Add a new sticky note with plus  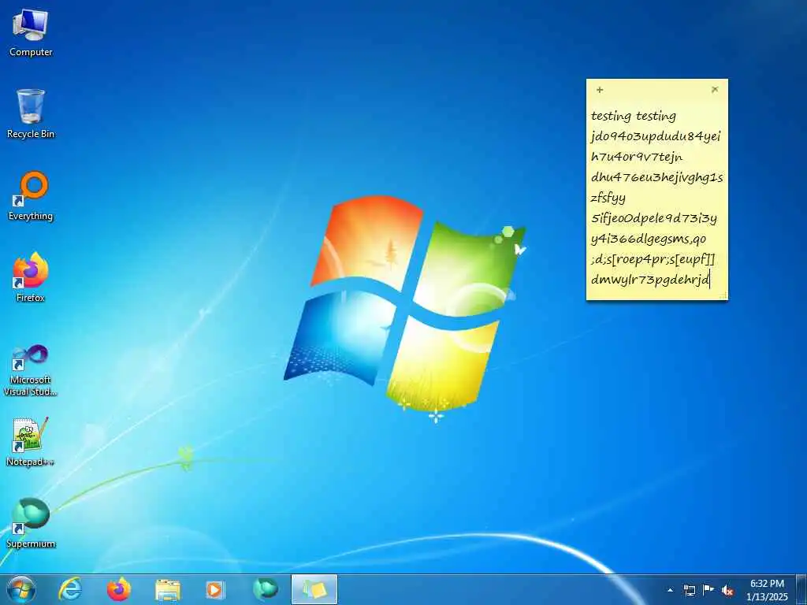(600, 90)
